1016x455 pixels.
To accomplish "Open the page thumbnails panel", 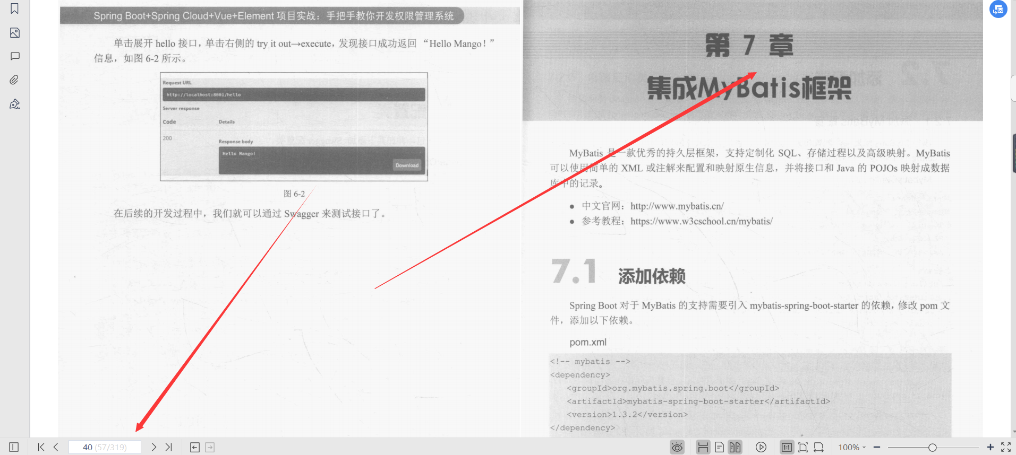I will (x=15, y=33).
